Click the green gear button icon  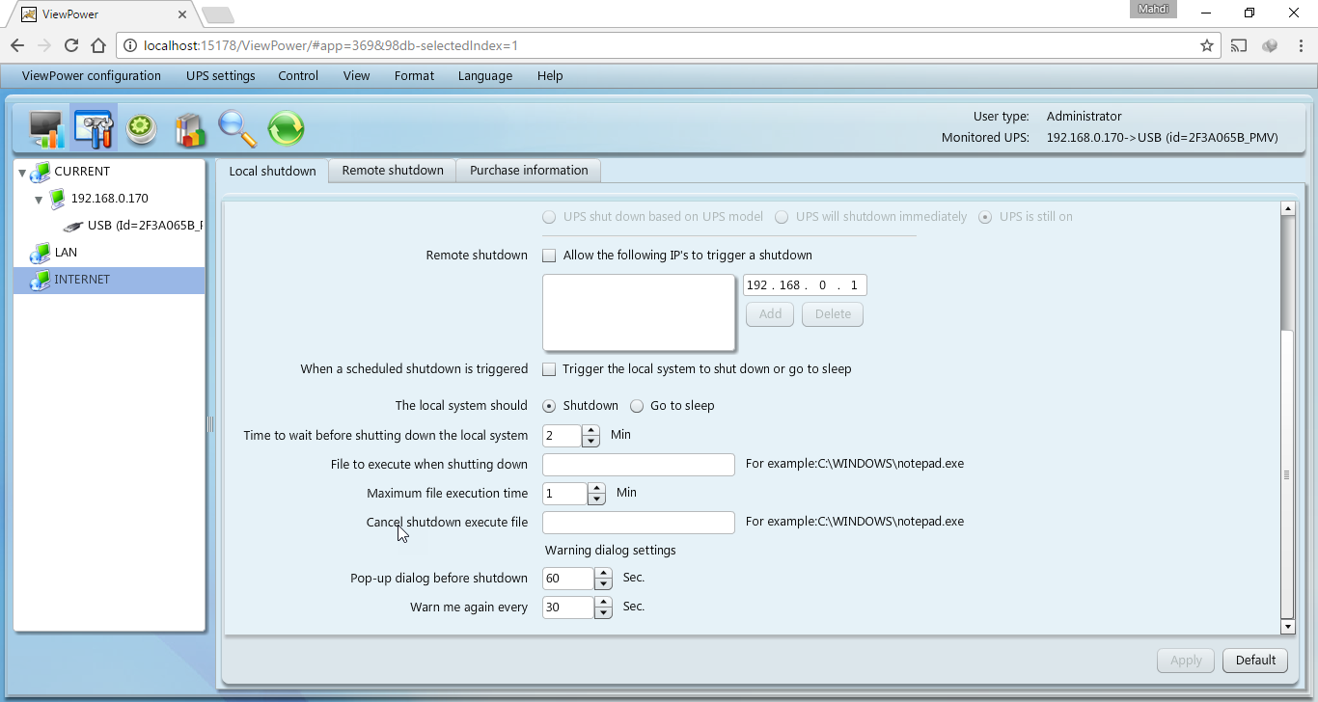coord(142,128)
